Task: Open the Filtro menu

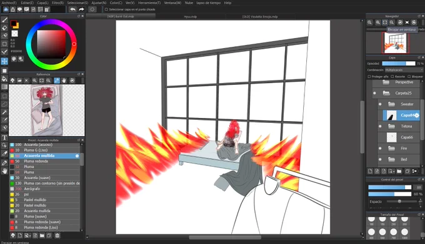Action: tap(57, 2)
